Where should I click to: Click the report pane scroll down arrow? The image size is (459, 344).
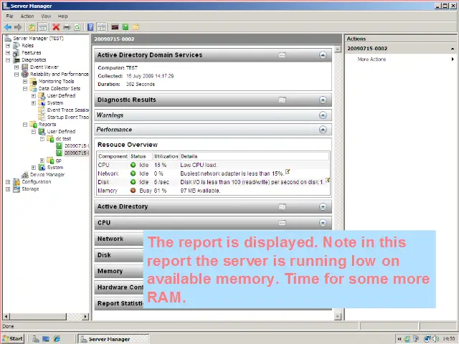338,316
